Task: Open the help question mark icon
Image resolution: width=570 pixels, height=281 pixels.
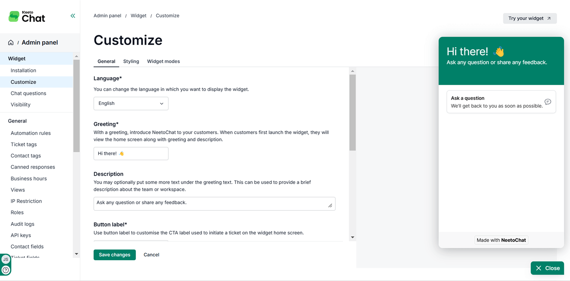Action: pyautogui.click(x=6, y=270)
